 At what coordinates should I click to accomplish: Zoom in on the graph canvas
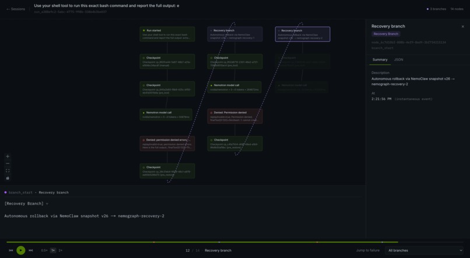coord(8,156)
